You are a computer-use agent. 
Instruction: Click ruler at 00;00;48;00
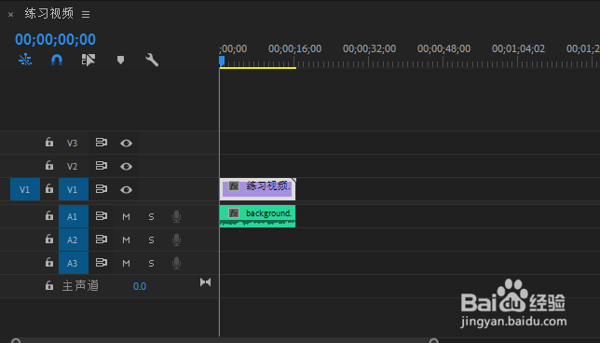pos(443,49)
